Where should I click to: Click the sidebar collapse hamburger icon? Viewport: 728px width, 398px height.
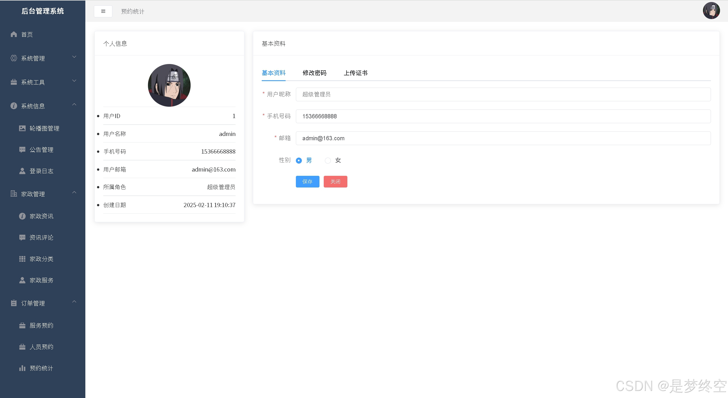tap(103, 11)
